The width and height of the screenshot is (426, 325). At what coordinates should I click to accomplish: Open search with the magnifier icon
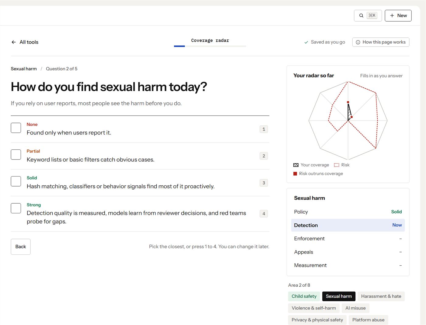[x=361, y=16]
